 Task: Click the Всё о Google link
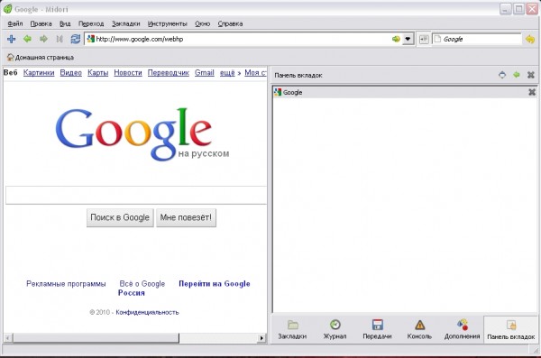click(142, 284)
